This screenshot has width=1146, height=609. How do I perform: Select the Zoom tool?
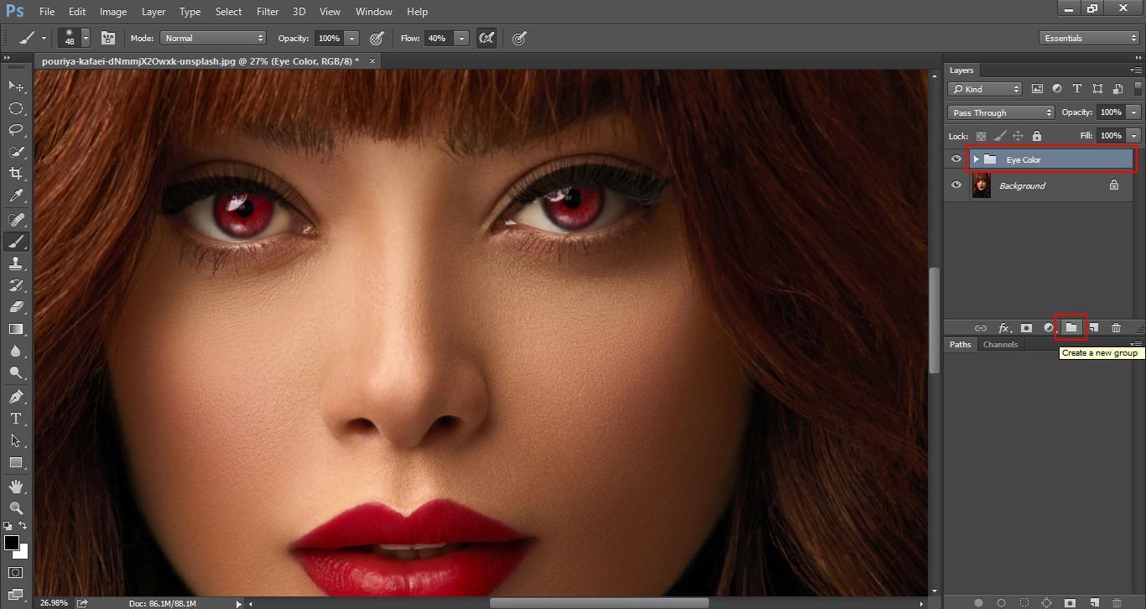coord(16,508)
